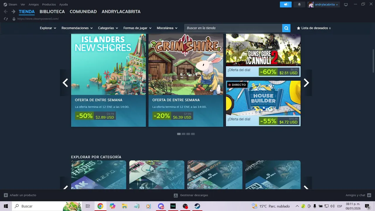Viewport: 375px width, 211px height.
Task: Click the Amigos y chat label
Action: [355, 195]
